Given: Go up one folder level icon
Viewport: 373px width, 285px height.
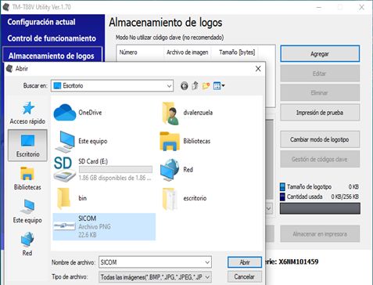Looking at the screenshot, I should click(195, 85).
